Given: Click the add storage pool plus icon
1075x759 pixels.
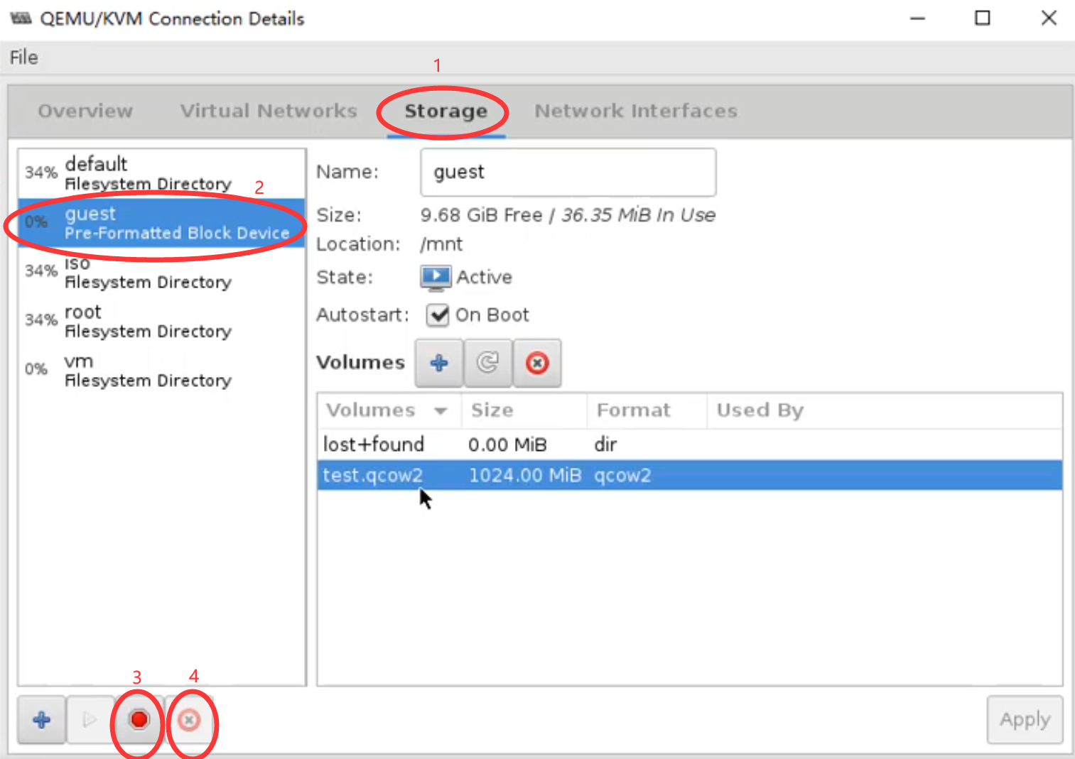Looking at the screenshot, I should (42, 720).
